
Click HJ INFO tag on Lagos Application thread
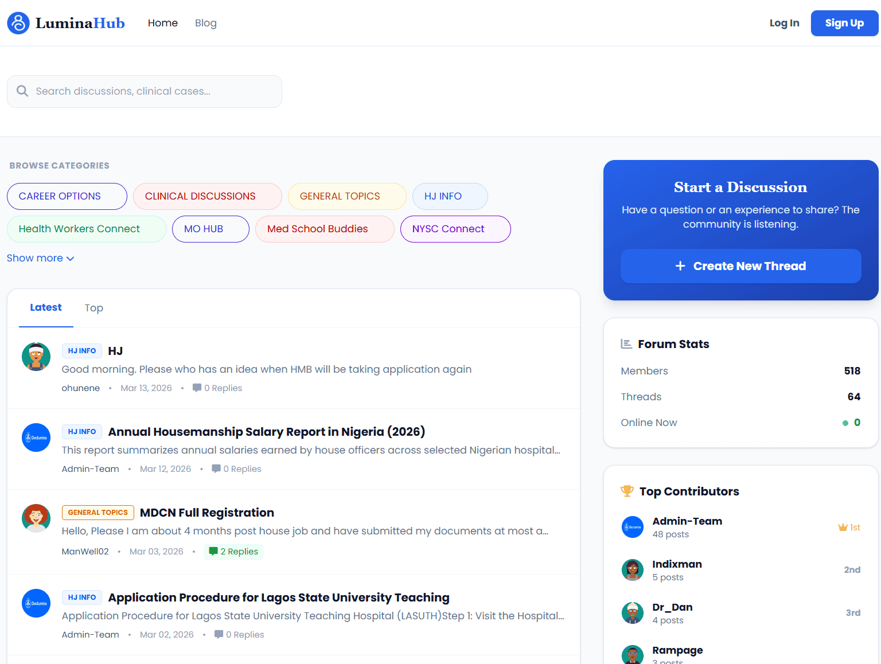tap(82, 597)
